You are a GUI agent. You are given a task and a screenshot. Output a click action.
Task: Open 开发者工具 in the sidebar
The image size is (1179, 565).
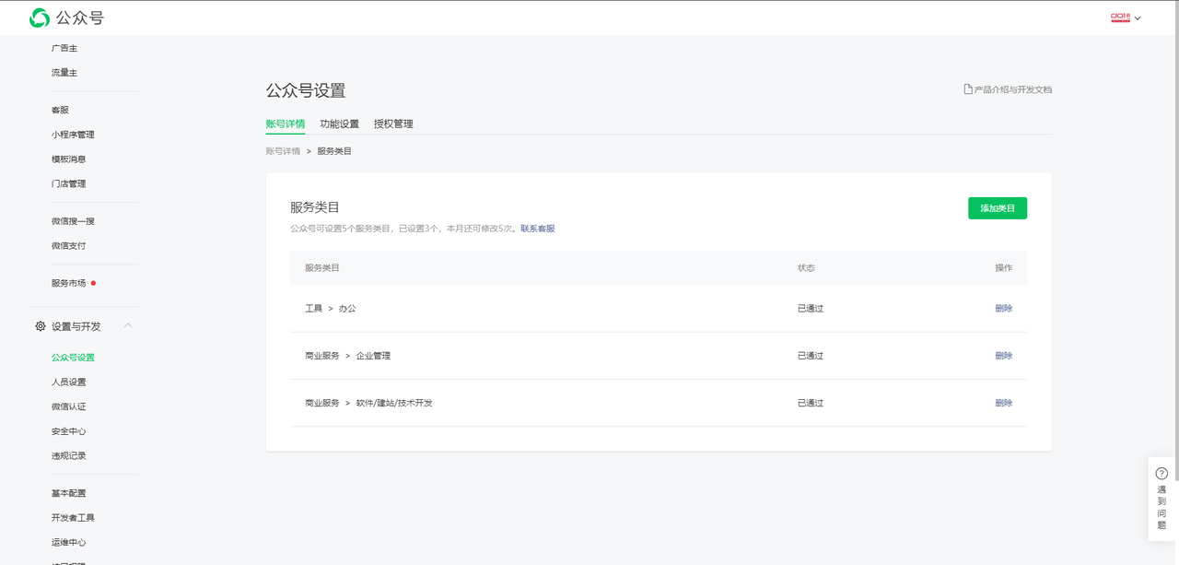click(x=73, y=518)
